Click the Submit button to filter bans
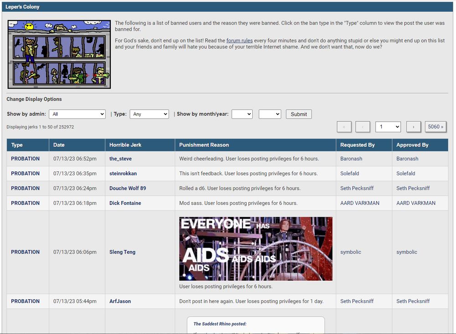 pos(299,114)
